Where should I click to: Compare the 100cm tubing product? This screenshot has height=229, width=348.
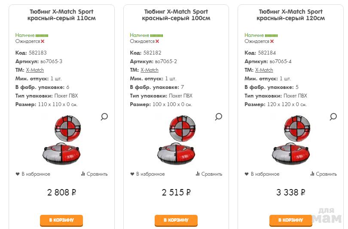click(209, 174)
